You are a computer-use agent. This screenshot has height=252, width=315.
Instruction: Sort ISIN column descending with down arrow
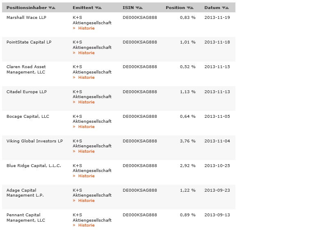pyautogui.click(x=137, y=8)
